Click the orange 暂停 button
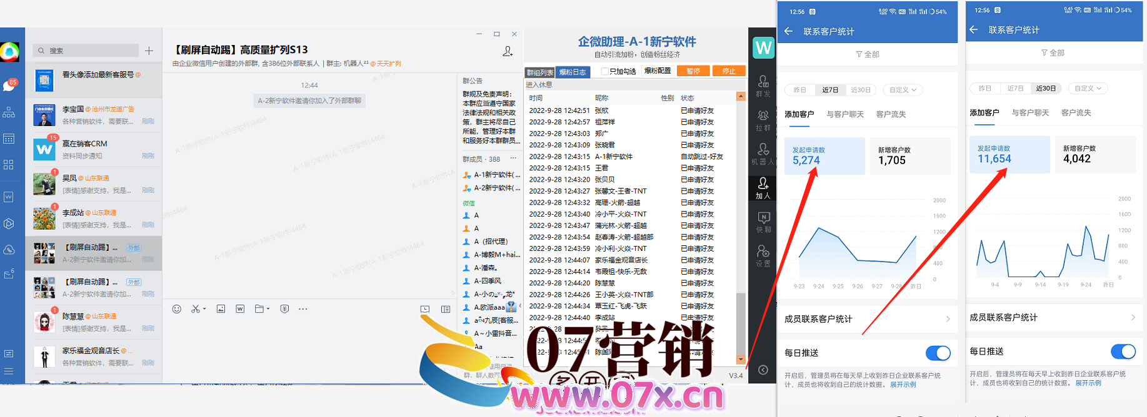Screen dimensions: 1147x417 (693, 71)
